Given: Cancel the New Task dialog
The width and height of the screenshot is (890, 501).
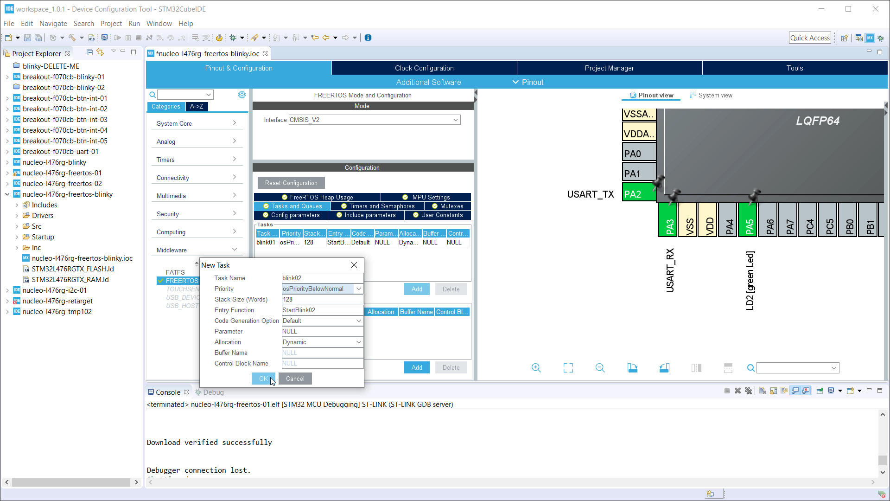Looking at the screenshot, I should point(295,379).
